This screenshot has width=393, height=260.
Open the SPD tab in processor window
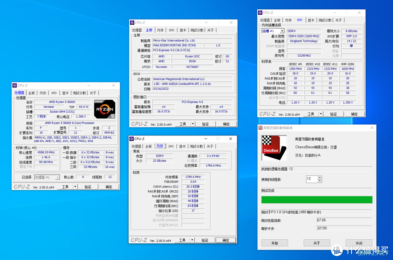(x=54, y=93)
